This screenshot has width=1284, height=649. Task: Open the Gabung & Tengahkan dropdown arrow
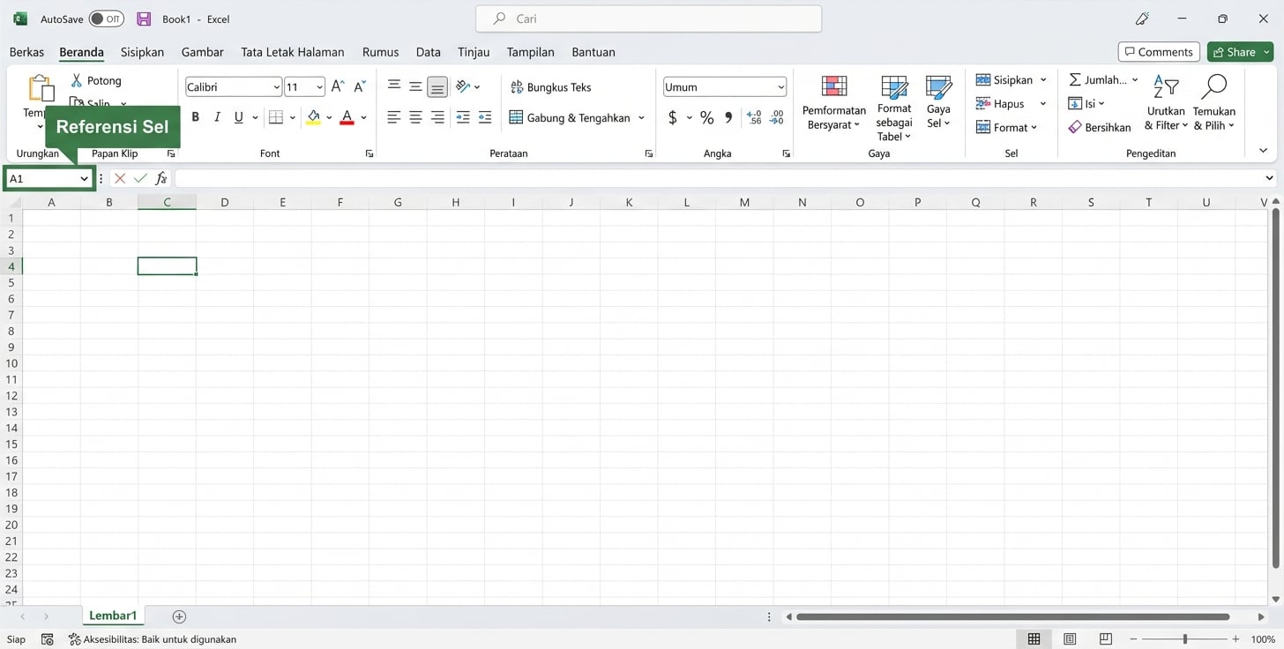641,118
